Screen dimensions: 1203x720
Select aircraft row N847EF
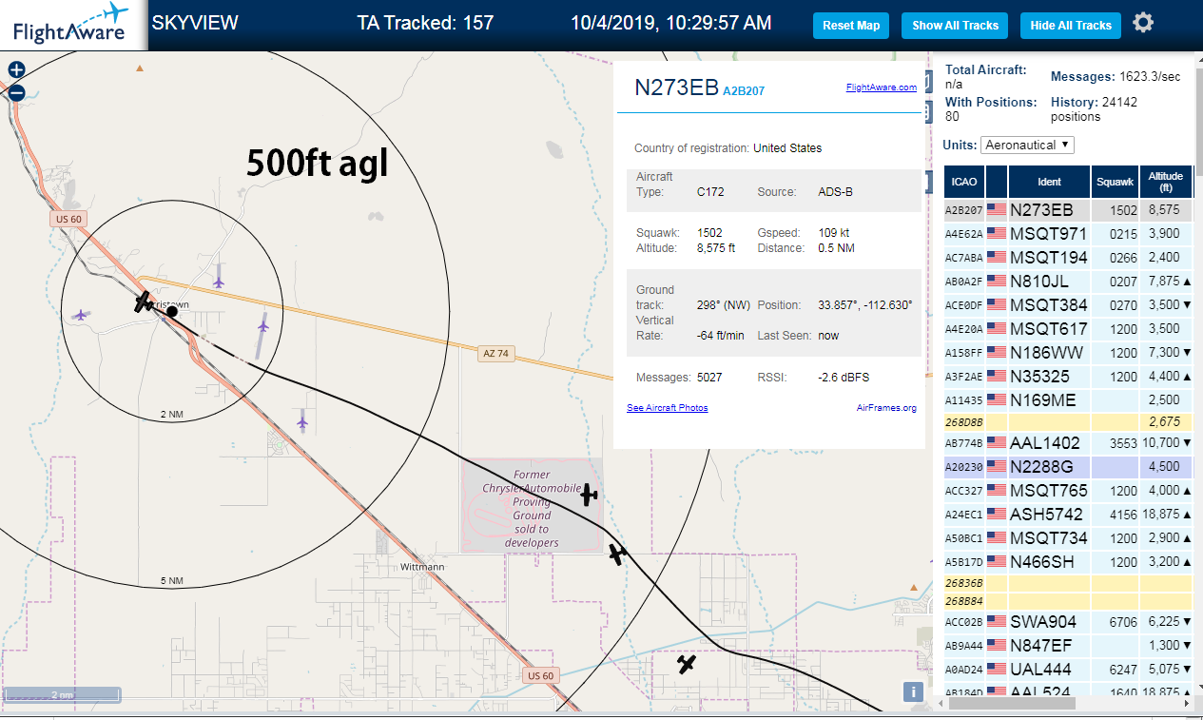coord(1068,646)
